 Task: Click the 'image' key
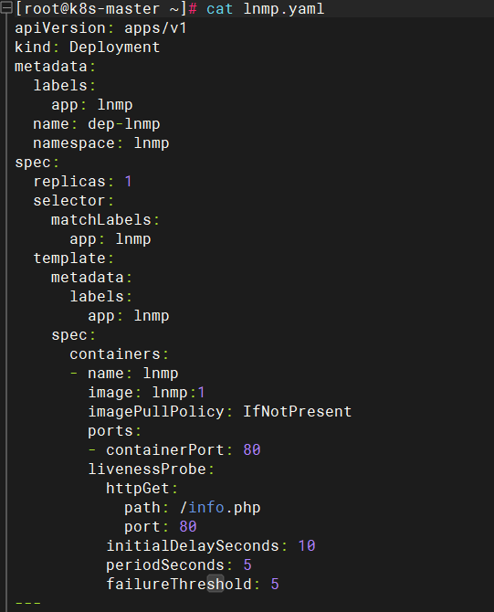[x=110, y=393]
